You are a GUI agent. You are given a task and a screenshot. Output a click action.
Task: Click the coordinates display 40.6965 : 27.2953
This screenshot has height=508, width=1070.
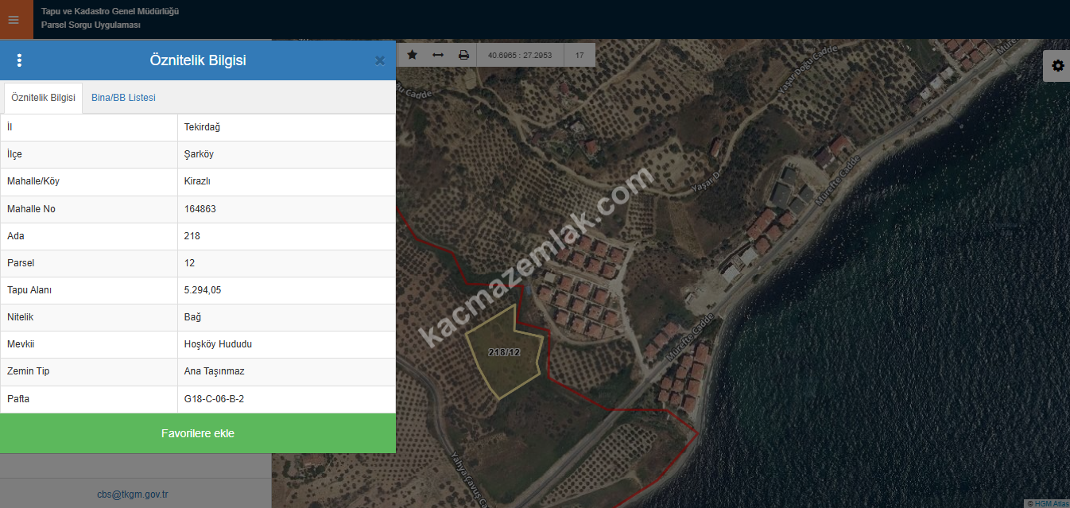[520, 56]
